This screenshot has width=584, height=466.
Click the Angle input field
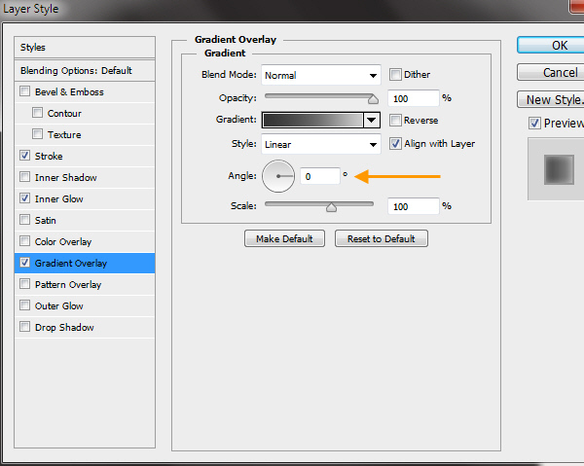318,176
